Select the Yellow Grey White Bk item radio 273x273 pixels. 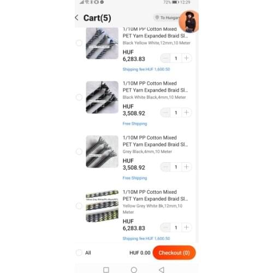[x=79, y=206]
